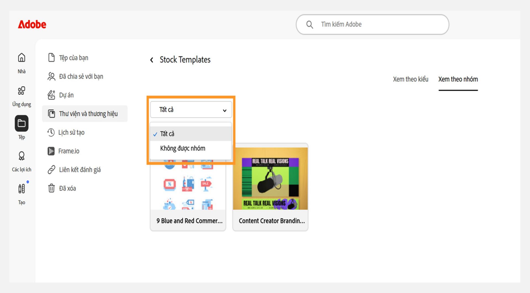Screen dimensions: 530x293
Task: Open the Các lợi ích badge icon
Action: 22,156
